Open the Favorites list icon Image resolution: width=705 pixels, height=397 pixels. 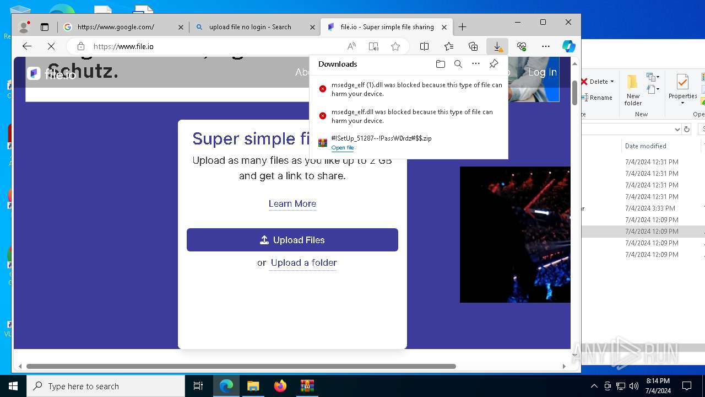tap(449, 46)
